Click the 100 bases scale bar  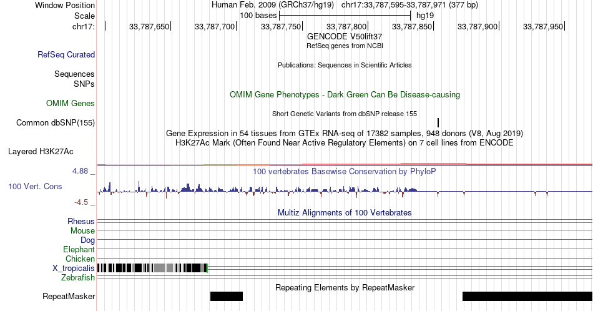pos(345,16)
